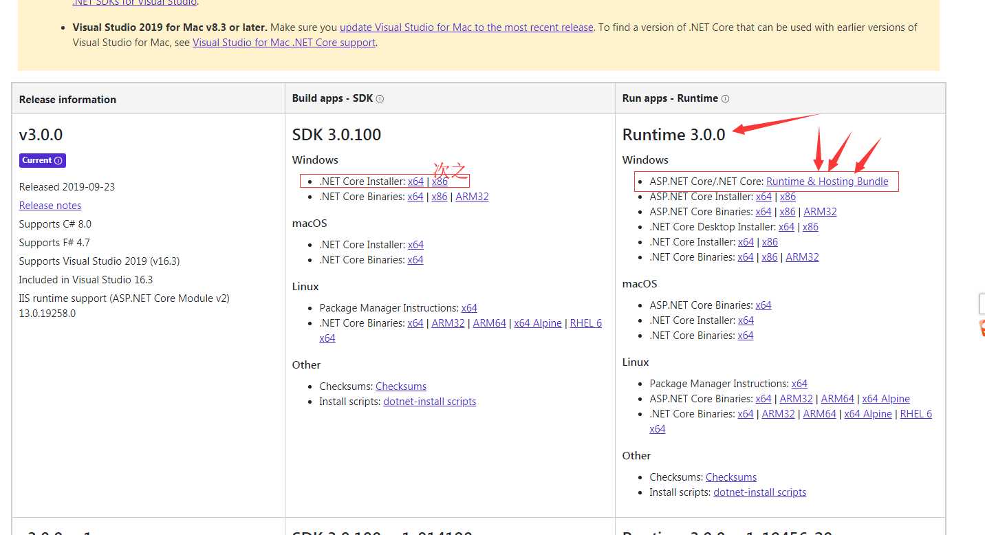Get Runtime macOS ASP.NET Core Binaries x64

pyautogui.click(x=764, y=305)
